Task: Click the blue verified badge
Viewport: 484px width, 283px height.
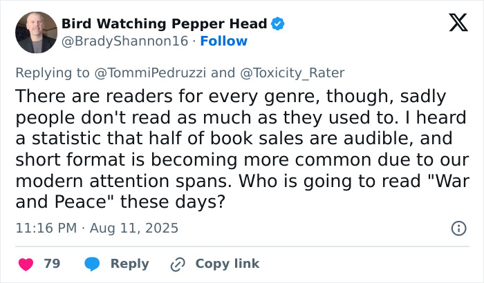Action: [x=277, y=24]
